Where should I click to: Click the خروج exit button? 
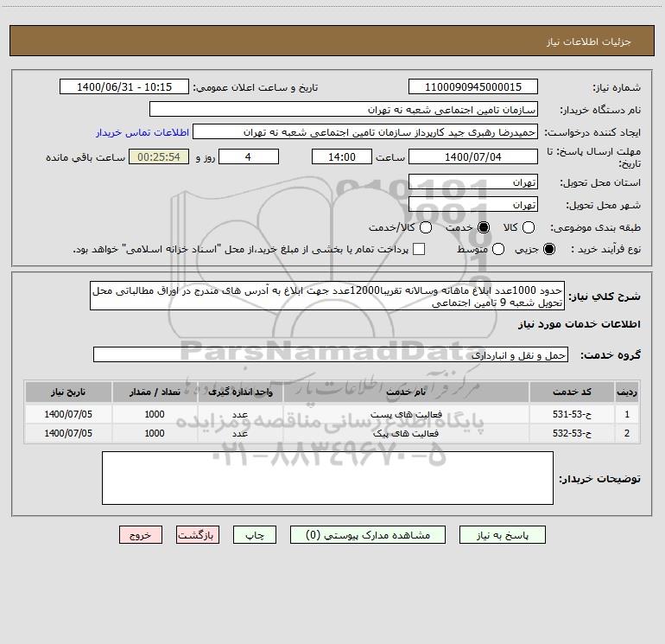pyautogui.click(x=141, y=535)
